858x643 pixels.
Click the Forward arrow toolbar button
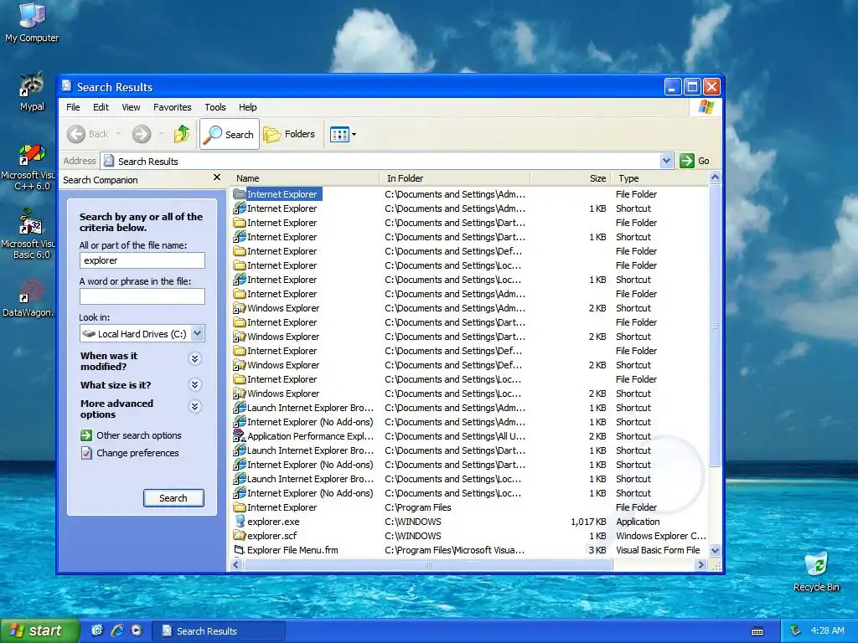pyautogui.click(x=142, y=134)
